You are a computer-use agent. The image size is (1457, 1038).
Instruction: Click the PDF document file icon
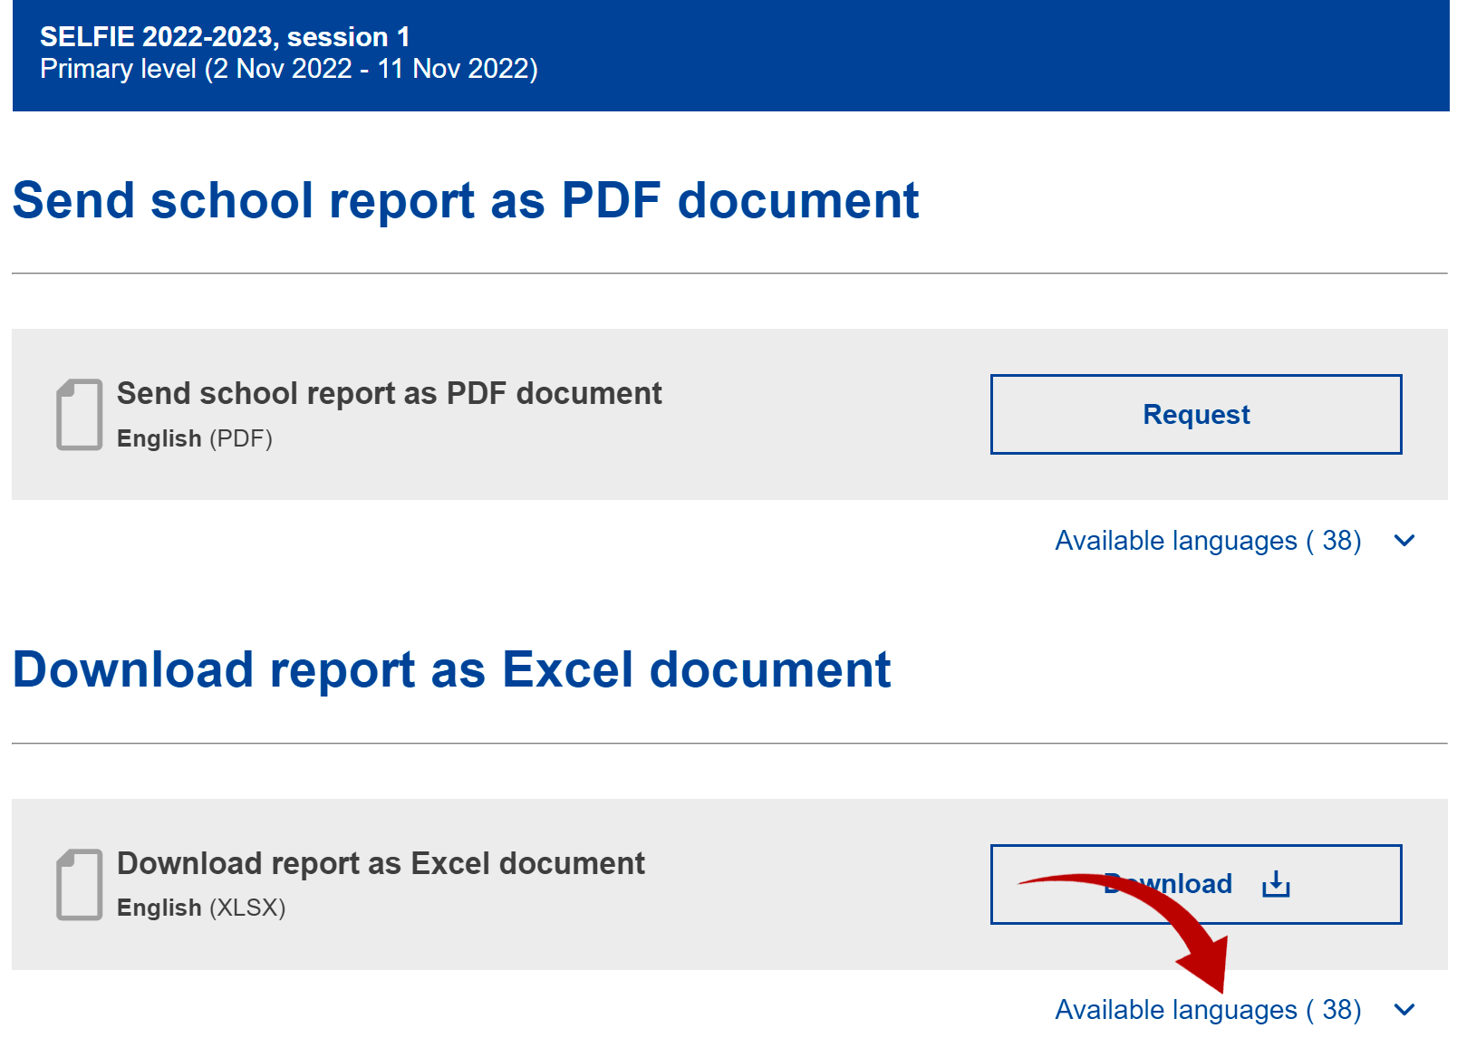click(80, 415)
